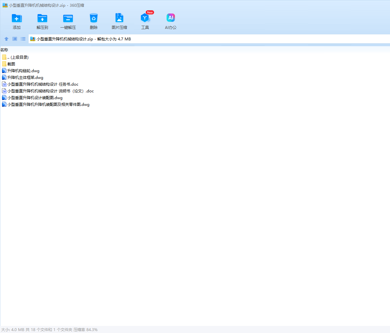390x333 pixels.
Task: Click the dwg icon of 小型垂直升降机设计装配图.dwg
Action: tap(4, 98)
